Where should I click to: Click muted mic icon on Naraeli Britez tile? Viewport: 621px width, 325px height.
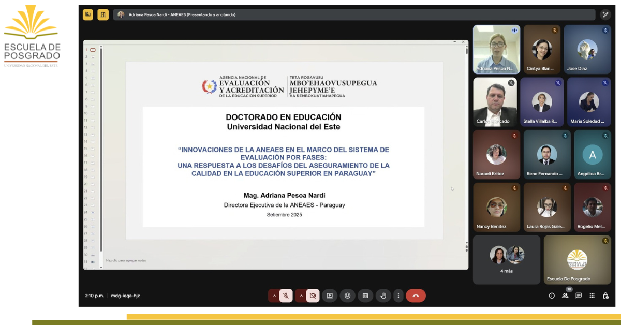point(514,136)
